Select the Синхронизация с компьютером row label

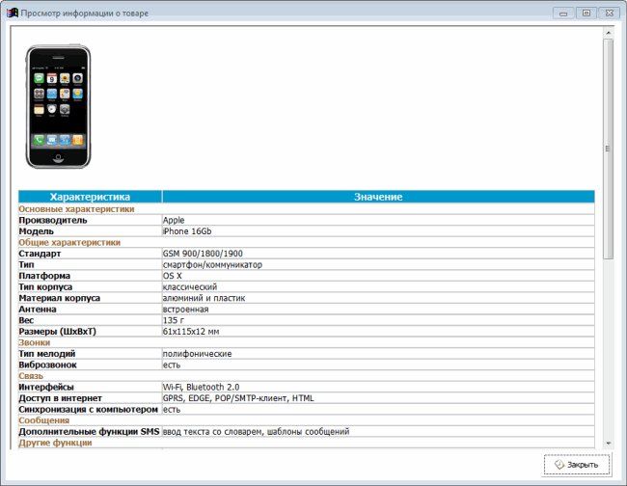point(89,410)
